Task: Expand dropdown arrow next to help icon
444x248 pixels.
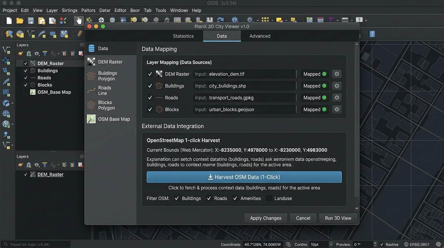Action: 366,20
